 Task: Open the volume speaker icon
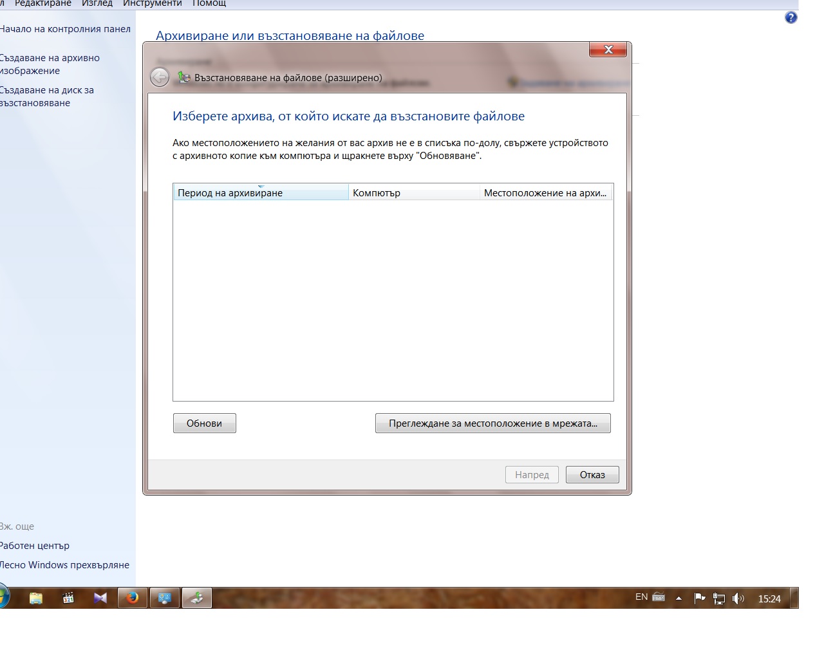[x=738, y=599]
